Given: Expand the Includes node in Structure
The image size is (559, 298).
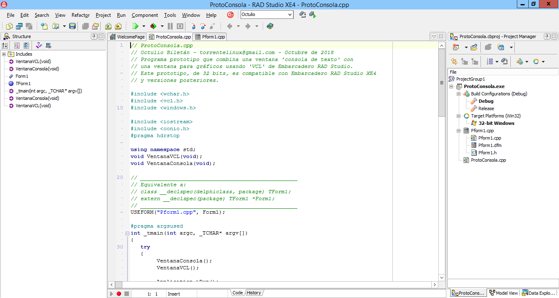Looking at the screenshot, I should coord(4,54).
